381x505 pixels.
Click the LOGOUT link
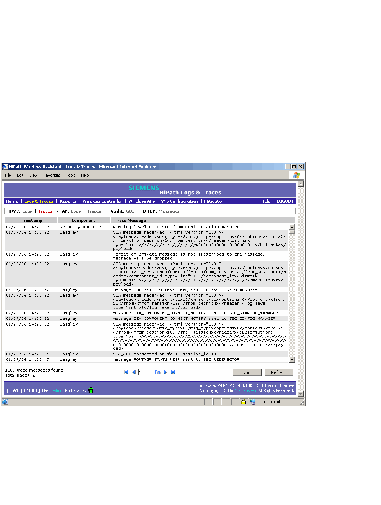coord(285,201)
